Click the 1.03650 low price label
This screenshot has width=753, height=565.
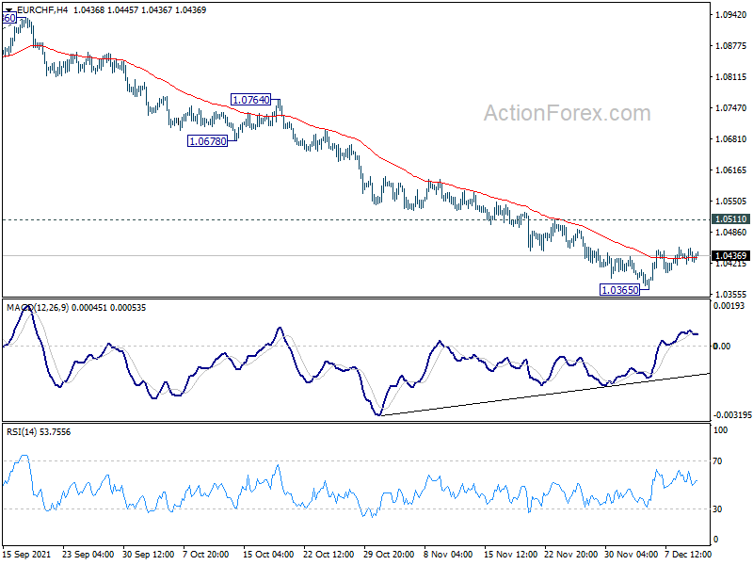pyautogui.click(x=620, y=290)
